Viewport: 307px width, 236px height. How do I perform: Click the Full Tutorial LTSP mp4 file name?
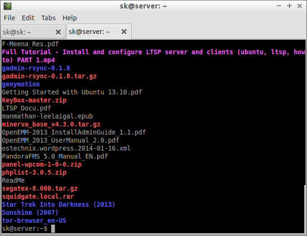(153, 56)
